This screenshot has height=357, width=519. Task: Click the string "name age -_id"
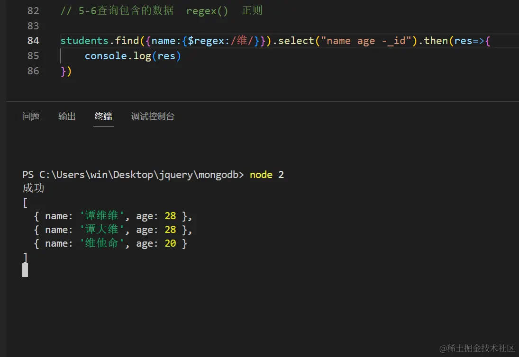(366, 41)
